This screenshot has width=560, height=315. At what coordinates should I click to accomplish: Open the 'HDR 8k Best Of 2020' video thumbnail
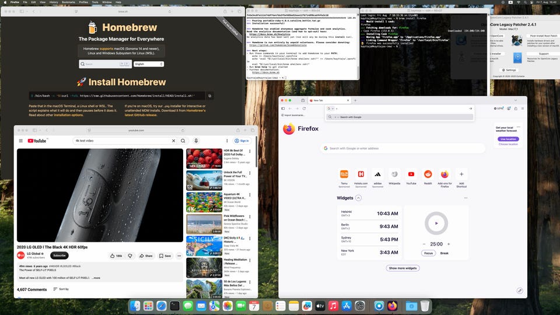(204, 159)
